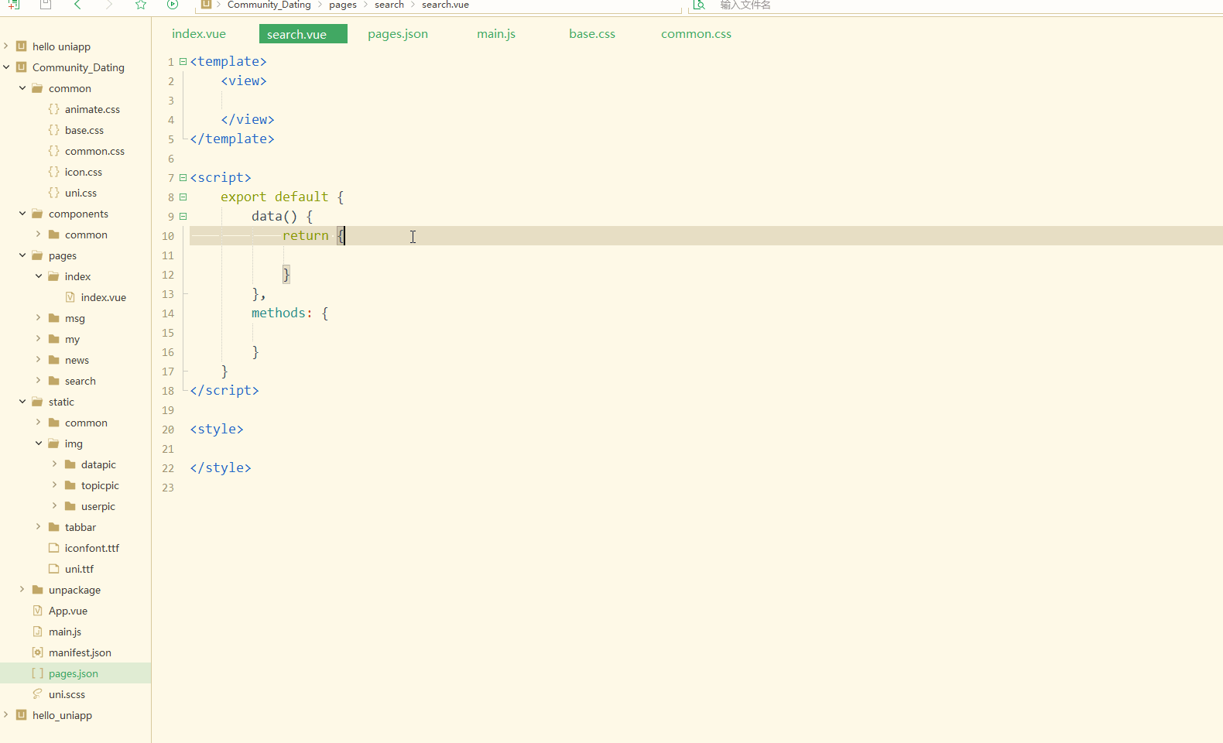Open common.css in the file tree
This screenshot has width=1223, height=743.
coord(94,151)
